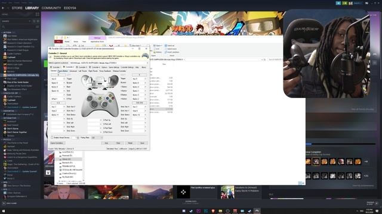Click the HOME label in Steam's sidebar
The height and width of the screenshot is (214, 382).
click(5, 14)
